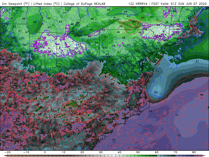Click the '10' color scale label

click(x=63, y=152)
